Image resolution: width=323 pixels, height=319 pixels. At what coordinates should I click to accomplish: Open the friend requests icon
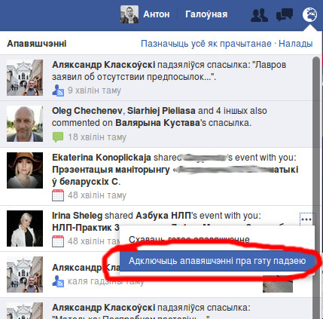pyautogui.click(x=260, y=15)
